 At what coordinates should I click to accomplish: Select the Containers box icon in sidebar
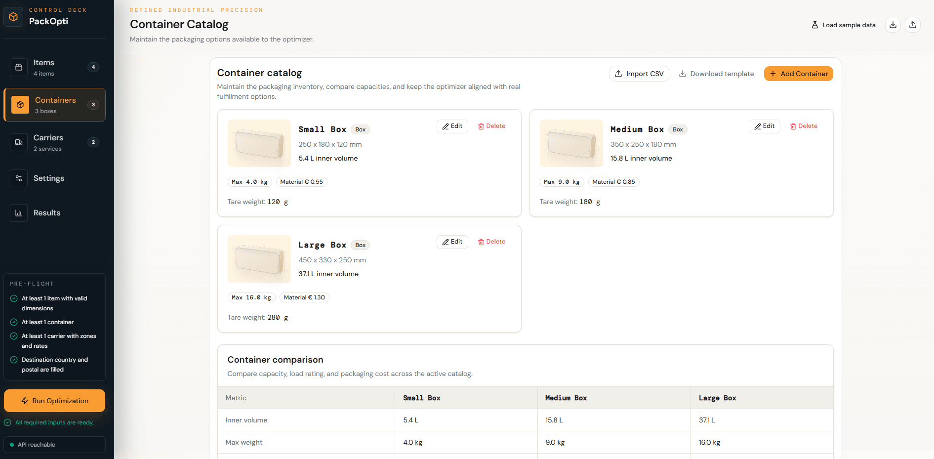point(20,105)
